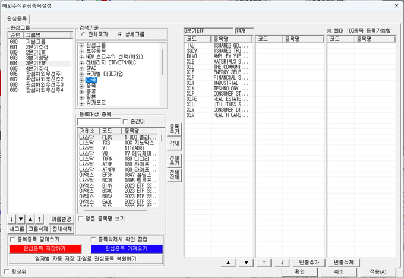Open the 관심등록 tab

[x=17, y=19]
